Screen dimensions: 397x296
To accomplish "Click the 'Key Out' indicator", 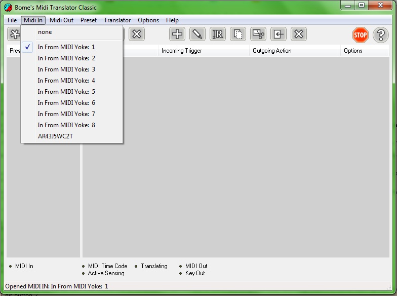I will pyautogui.click(x=192, y=273).
